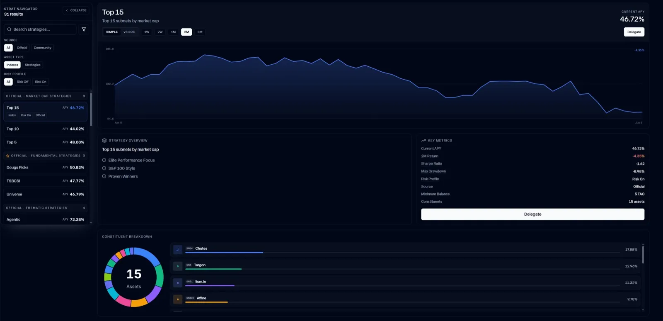
Task: Open the Top 10 strategy
Action: pos(46,129)
